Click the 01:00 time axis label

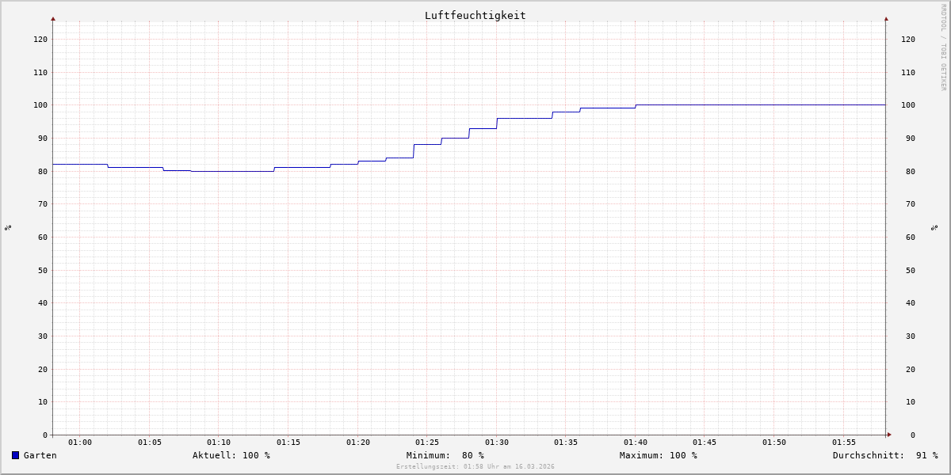pyautogui.click(x=80, y=443)
